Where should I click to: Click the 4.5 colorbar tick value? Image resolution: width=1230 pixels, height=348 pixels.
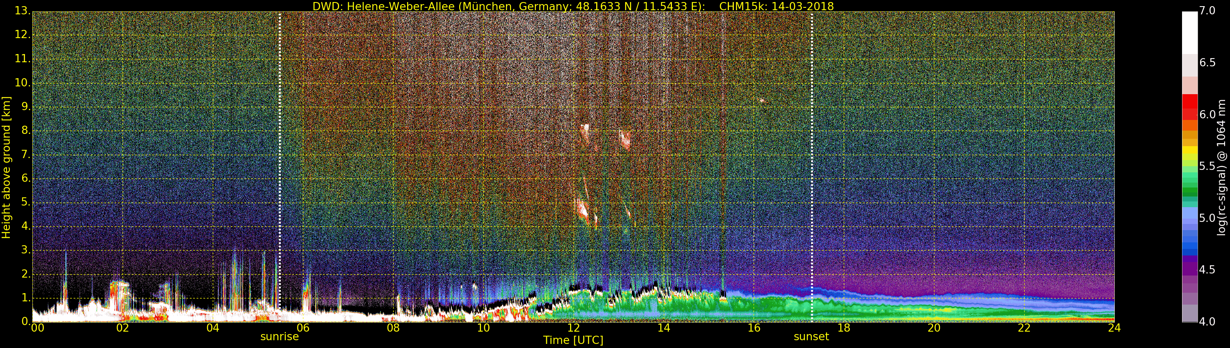(x=1207, y=270)
